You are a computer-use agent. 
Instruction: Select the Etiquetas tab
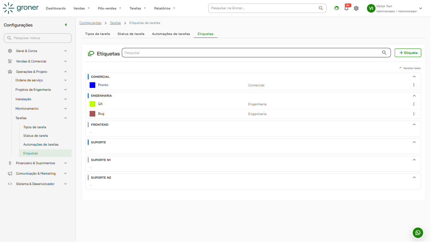coord(205,34)
